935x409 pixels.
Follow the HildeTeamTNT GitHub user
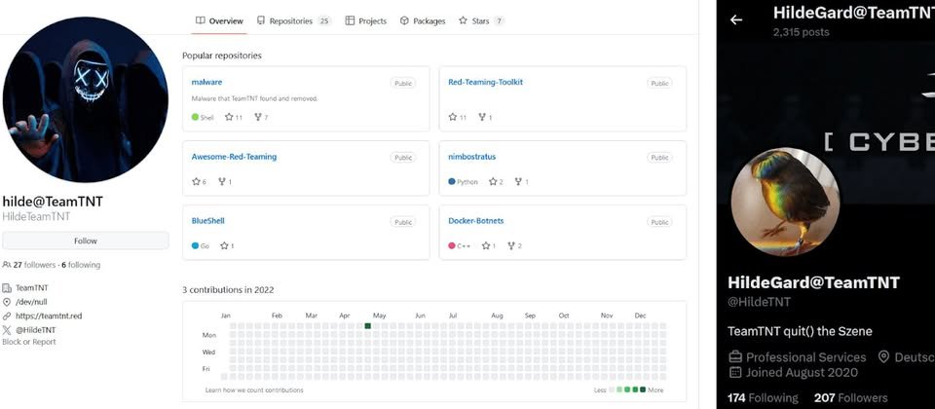coord(86,241)
